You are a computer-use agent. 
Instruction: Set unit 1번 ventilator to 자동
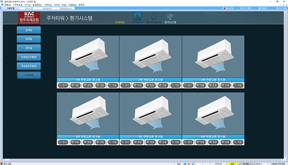point(113,85)
